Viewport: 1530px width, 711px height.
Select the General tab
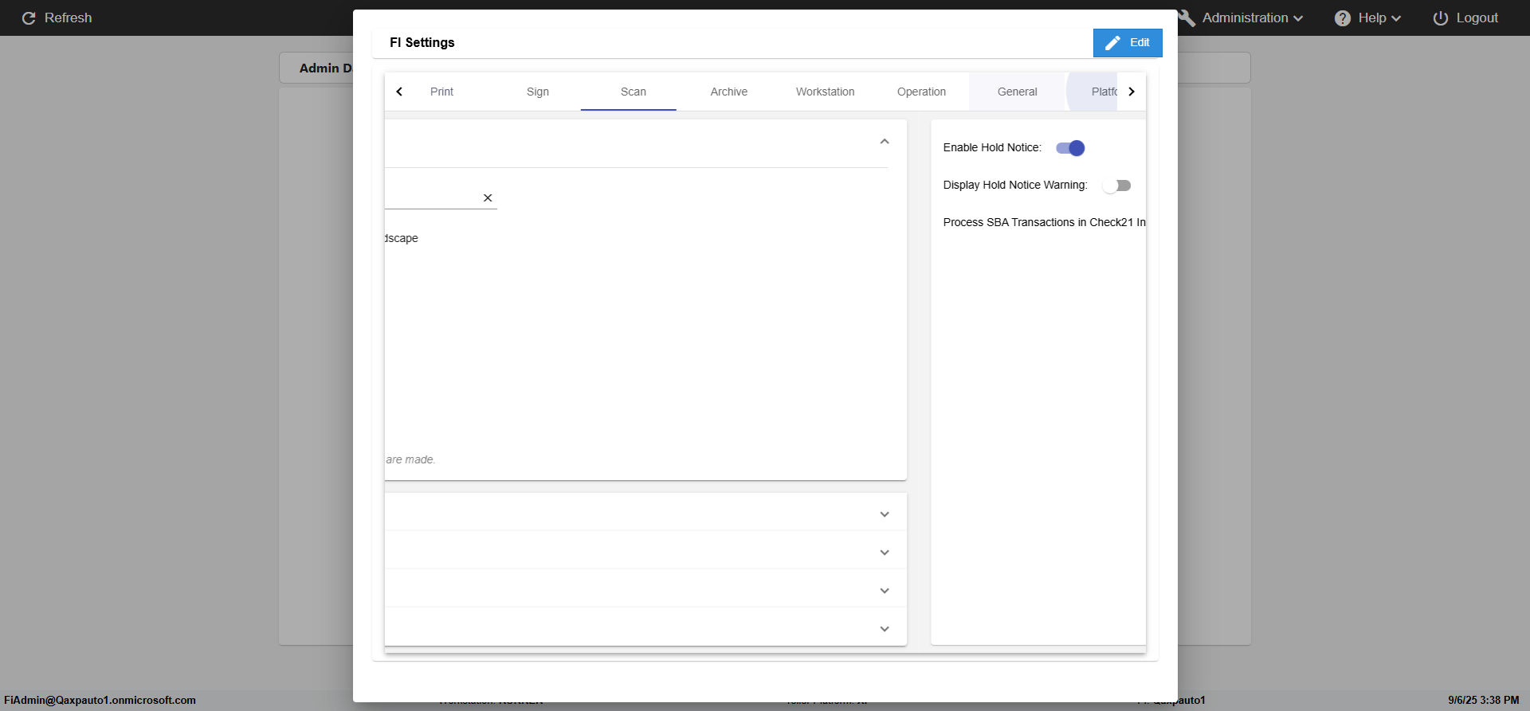[x=1017, y=92]
